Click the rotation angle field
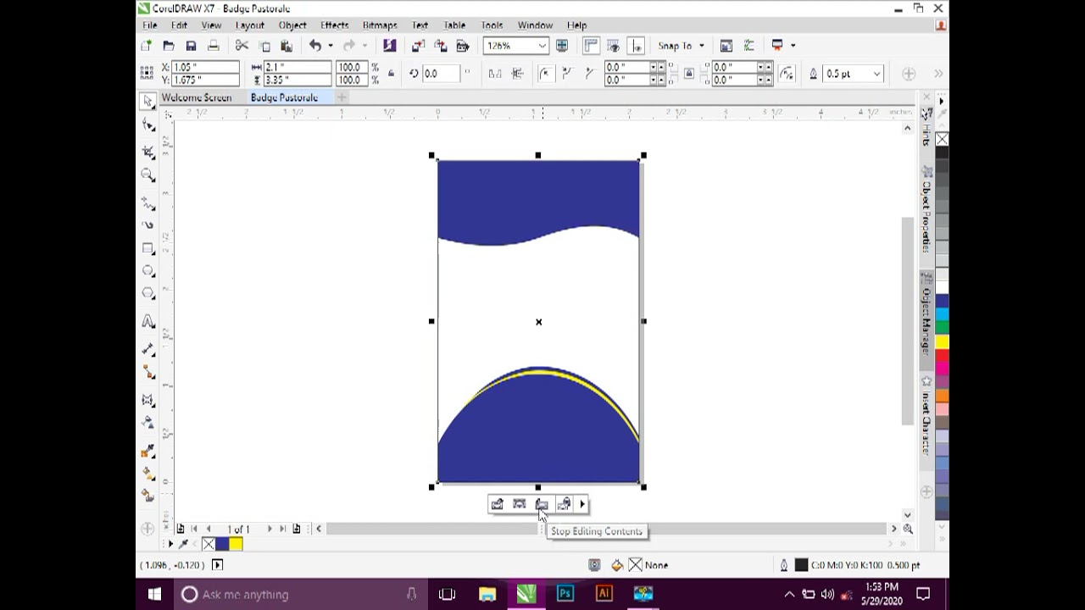The height and width of the screenshot is (610, 1085). (442, 74)
